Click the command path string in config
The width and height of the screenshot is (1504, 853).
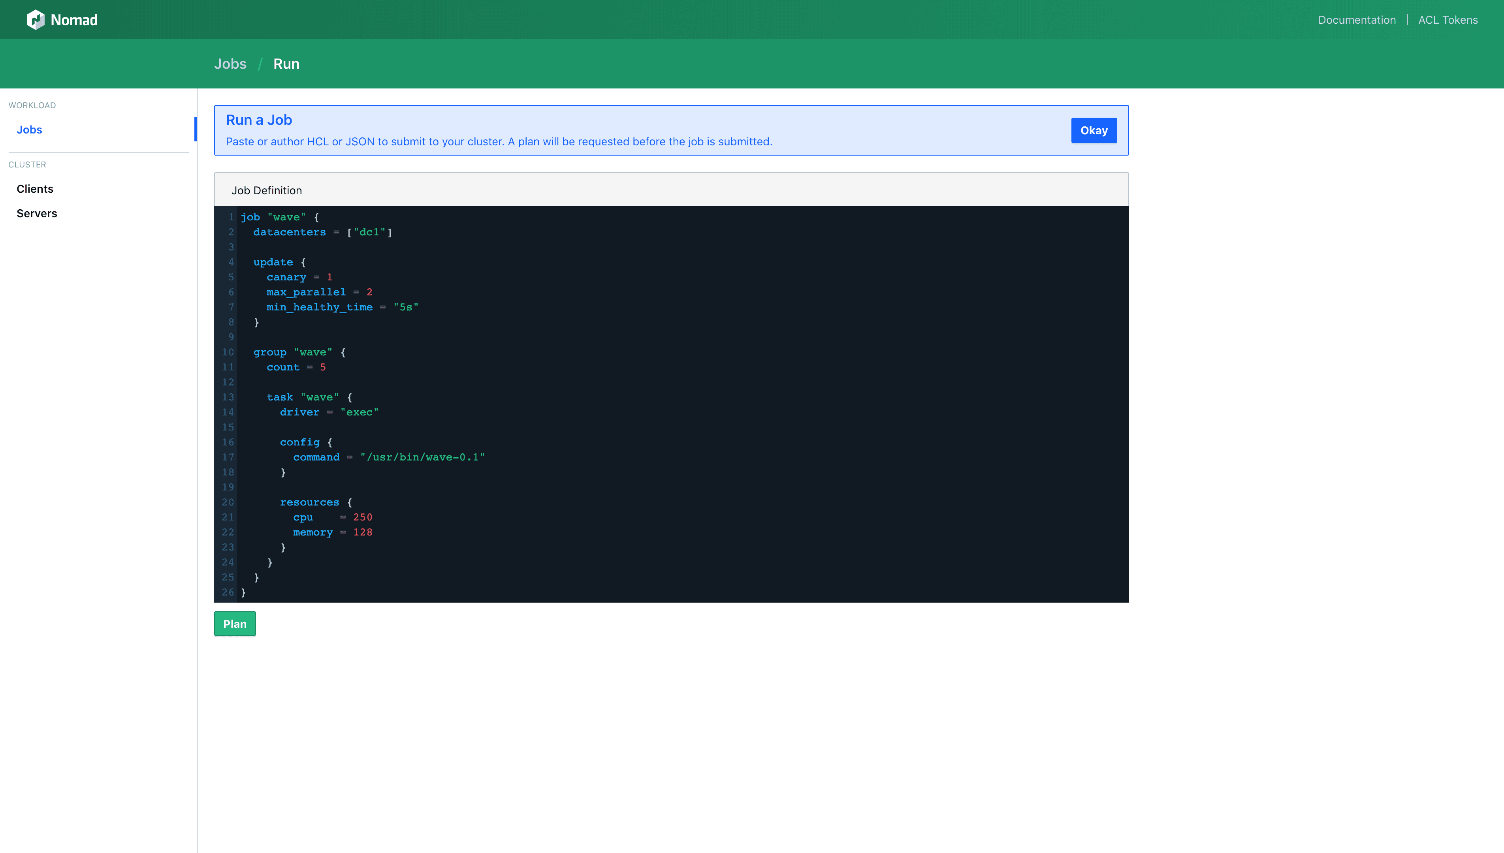click(422, 457)
